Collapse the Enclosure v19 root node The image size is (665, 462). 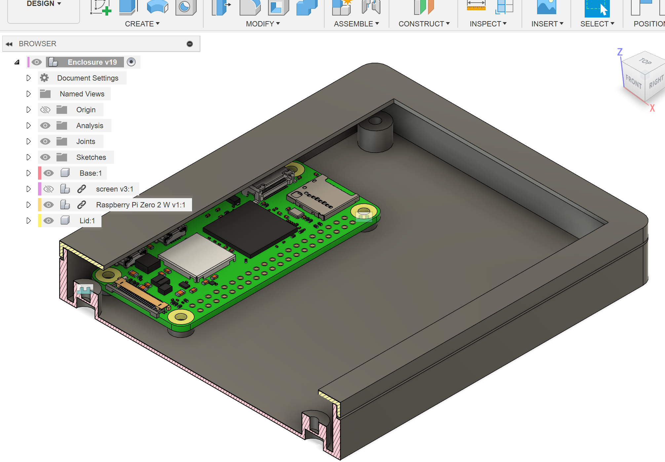pyautogui.click(x=17, y=62)
